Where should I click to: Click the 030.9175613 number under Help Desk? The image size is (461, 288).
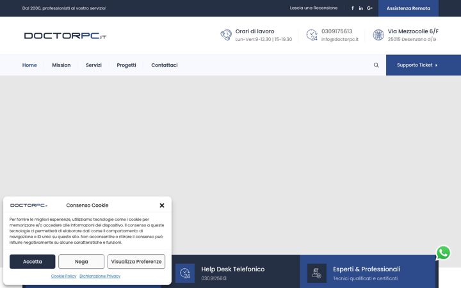tap(214, 278)
